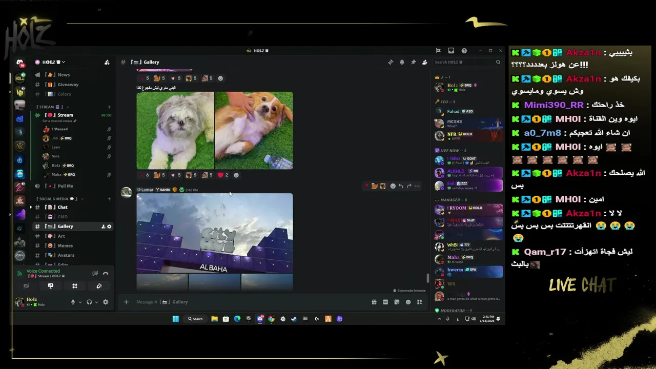Image resolution: width=656 pixels, height=369 pixels.
Task: Open user settings gear beside Holz
Action: tap(106, 302)
